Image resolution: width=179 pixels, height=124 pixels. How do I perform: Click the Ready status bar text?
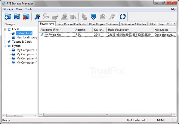click(6, 120)
